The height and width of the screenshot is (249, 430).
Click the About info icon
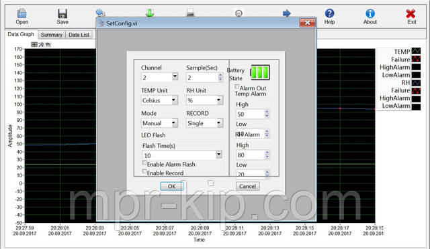pos(370,13)
